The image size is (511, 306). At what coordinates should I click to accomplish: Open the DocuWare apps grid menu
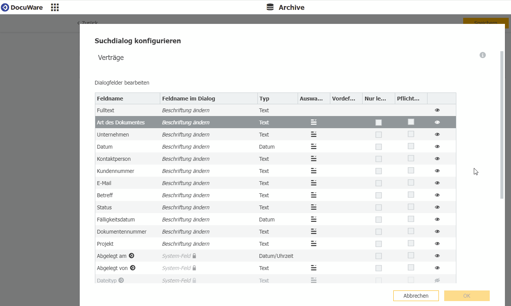tap(55, 7)
